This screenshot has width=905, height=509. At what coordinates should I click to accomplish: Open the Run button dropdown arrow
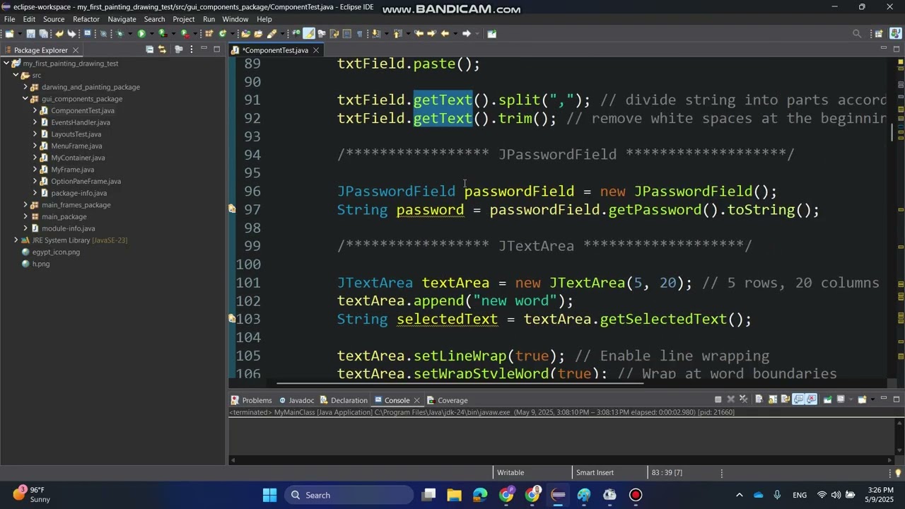click(x=151, y=33)
